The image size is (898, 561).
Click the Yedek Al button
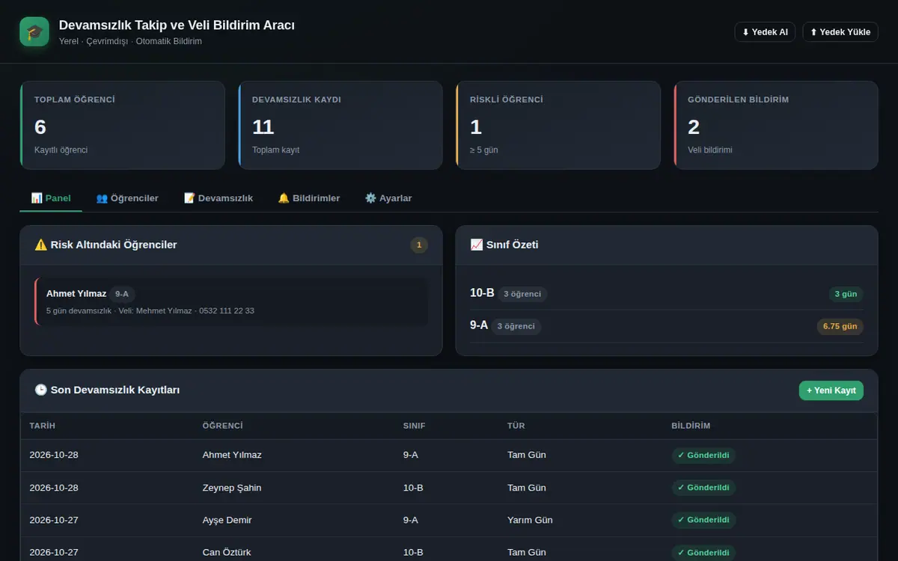pos(765,32)
